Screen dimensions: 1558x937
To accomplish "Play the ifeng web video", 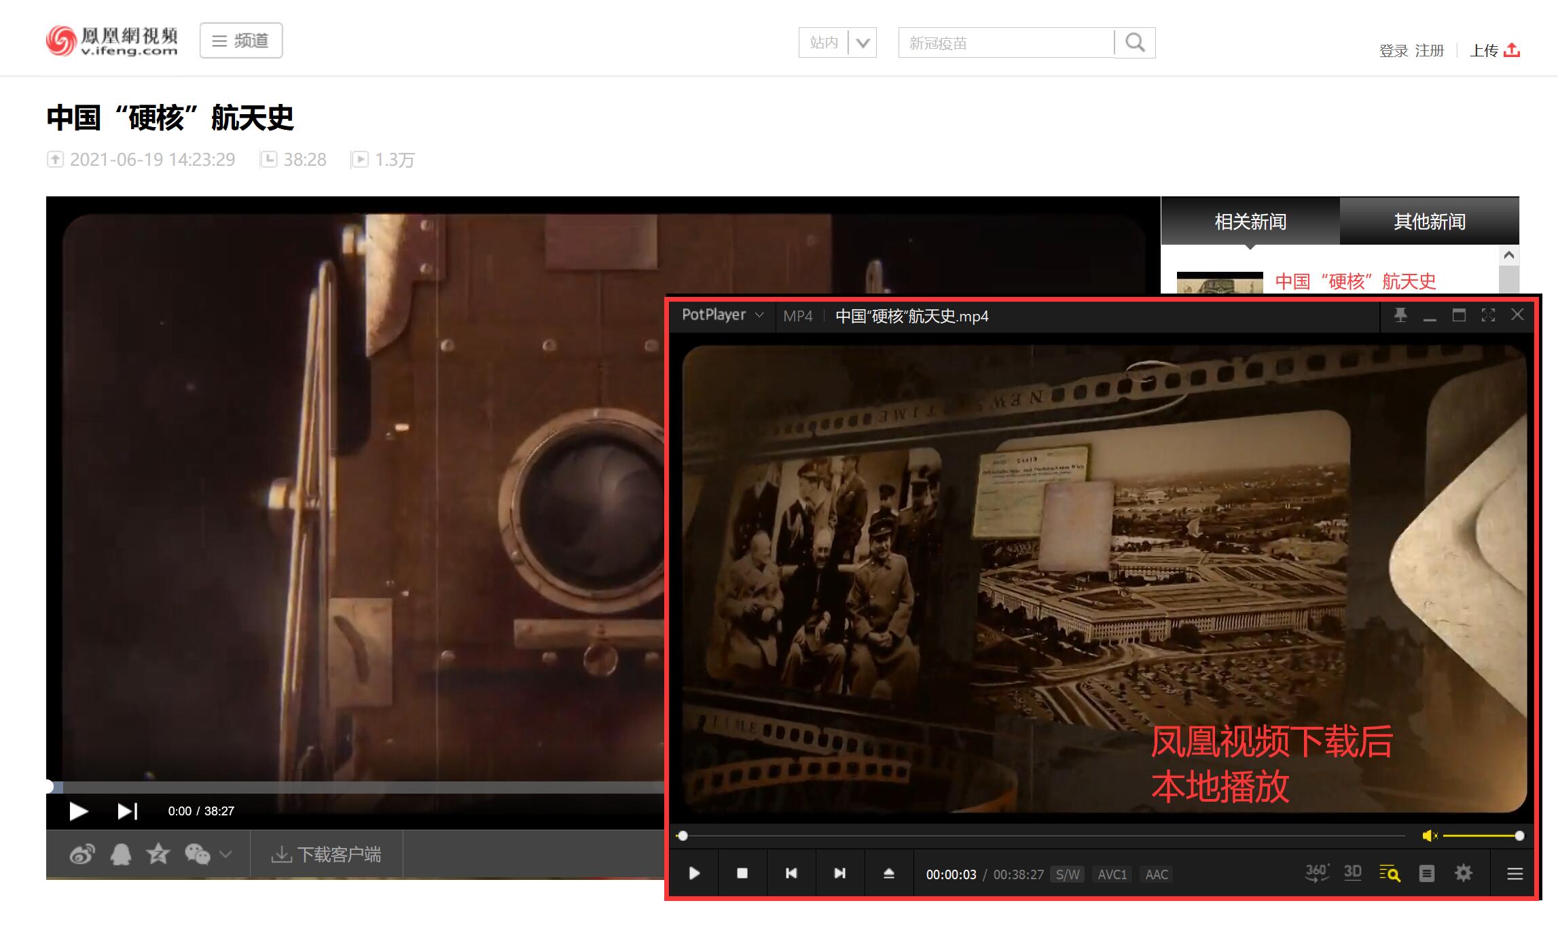I will pyautogui.click(x=78, y=811).
